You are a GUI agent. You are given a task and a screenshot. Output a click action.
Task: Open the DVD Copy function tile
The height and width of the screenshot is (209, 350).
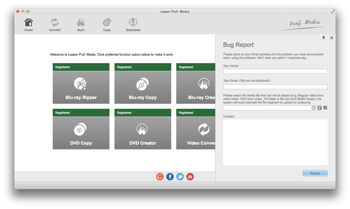81,133
